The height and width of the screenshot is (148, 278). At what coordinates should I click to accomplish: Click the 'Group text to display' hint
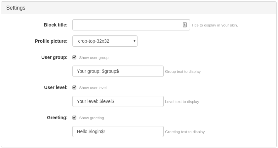point(183,72)
